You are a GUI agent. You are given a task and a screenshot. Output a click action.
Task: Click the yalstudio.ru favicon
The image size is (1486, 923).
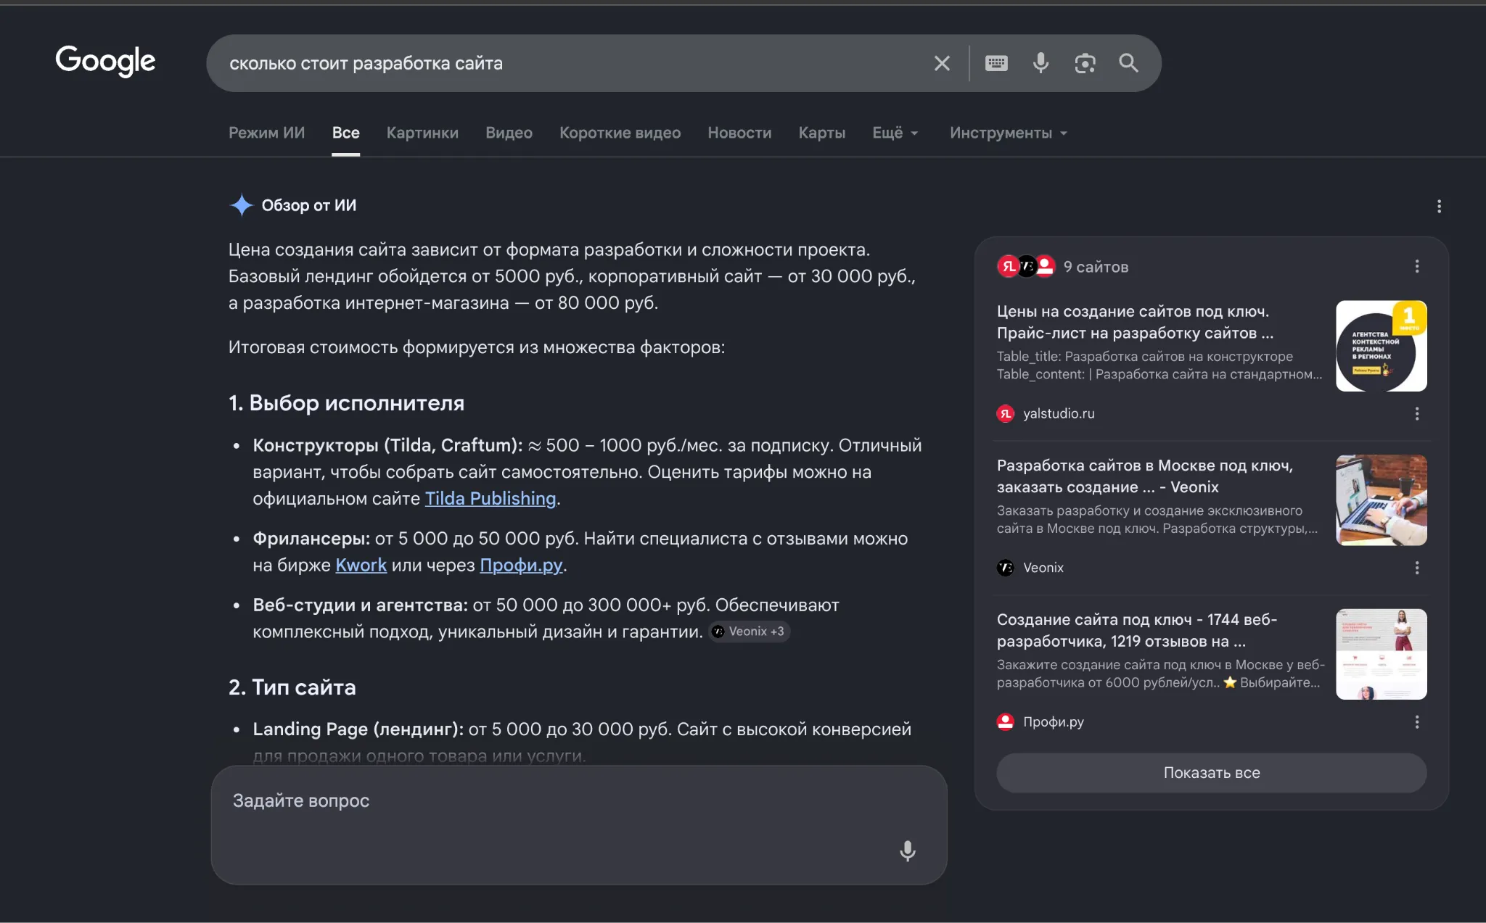(1005, 414)
